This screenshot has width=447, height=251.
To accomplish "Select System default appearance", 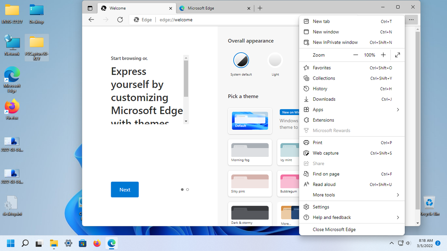I will coord(241,60).
